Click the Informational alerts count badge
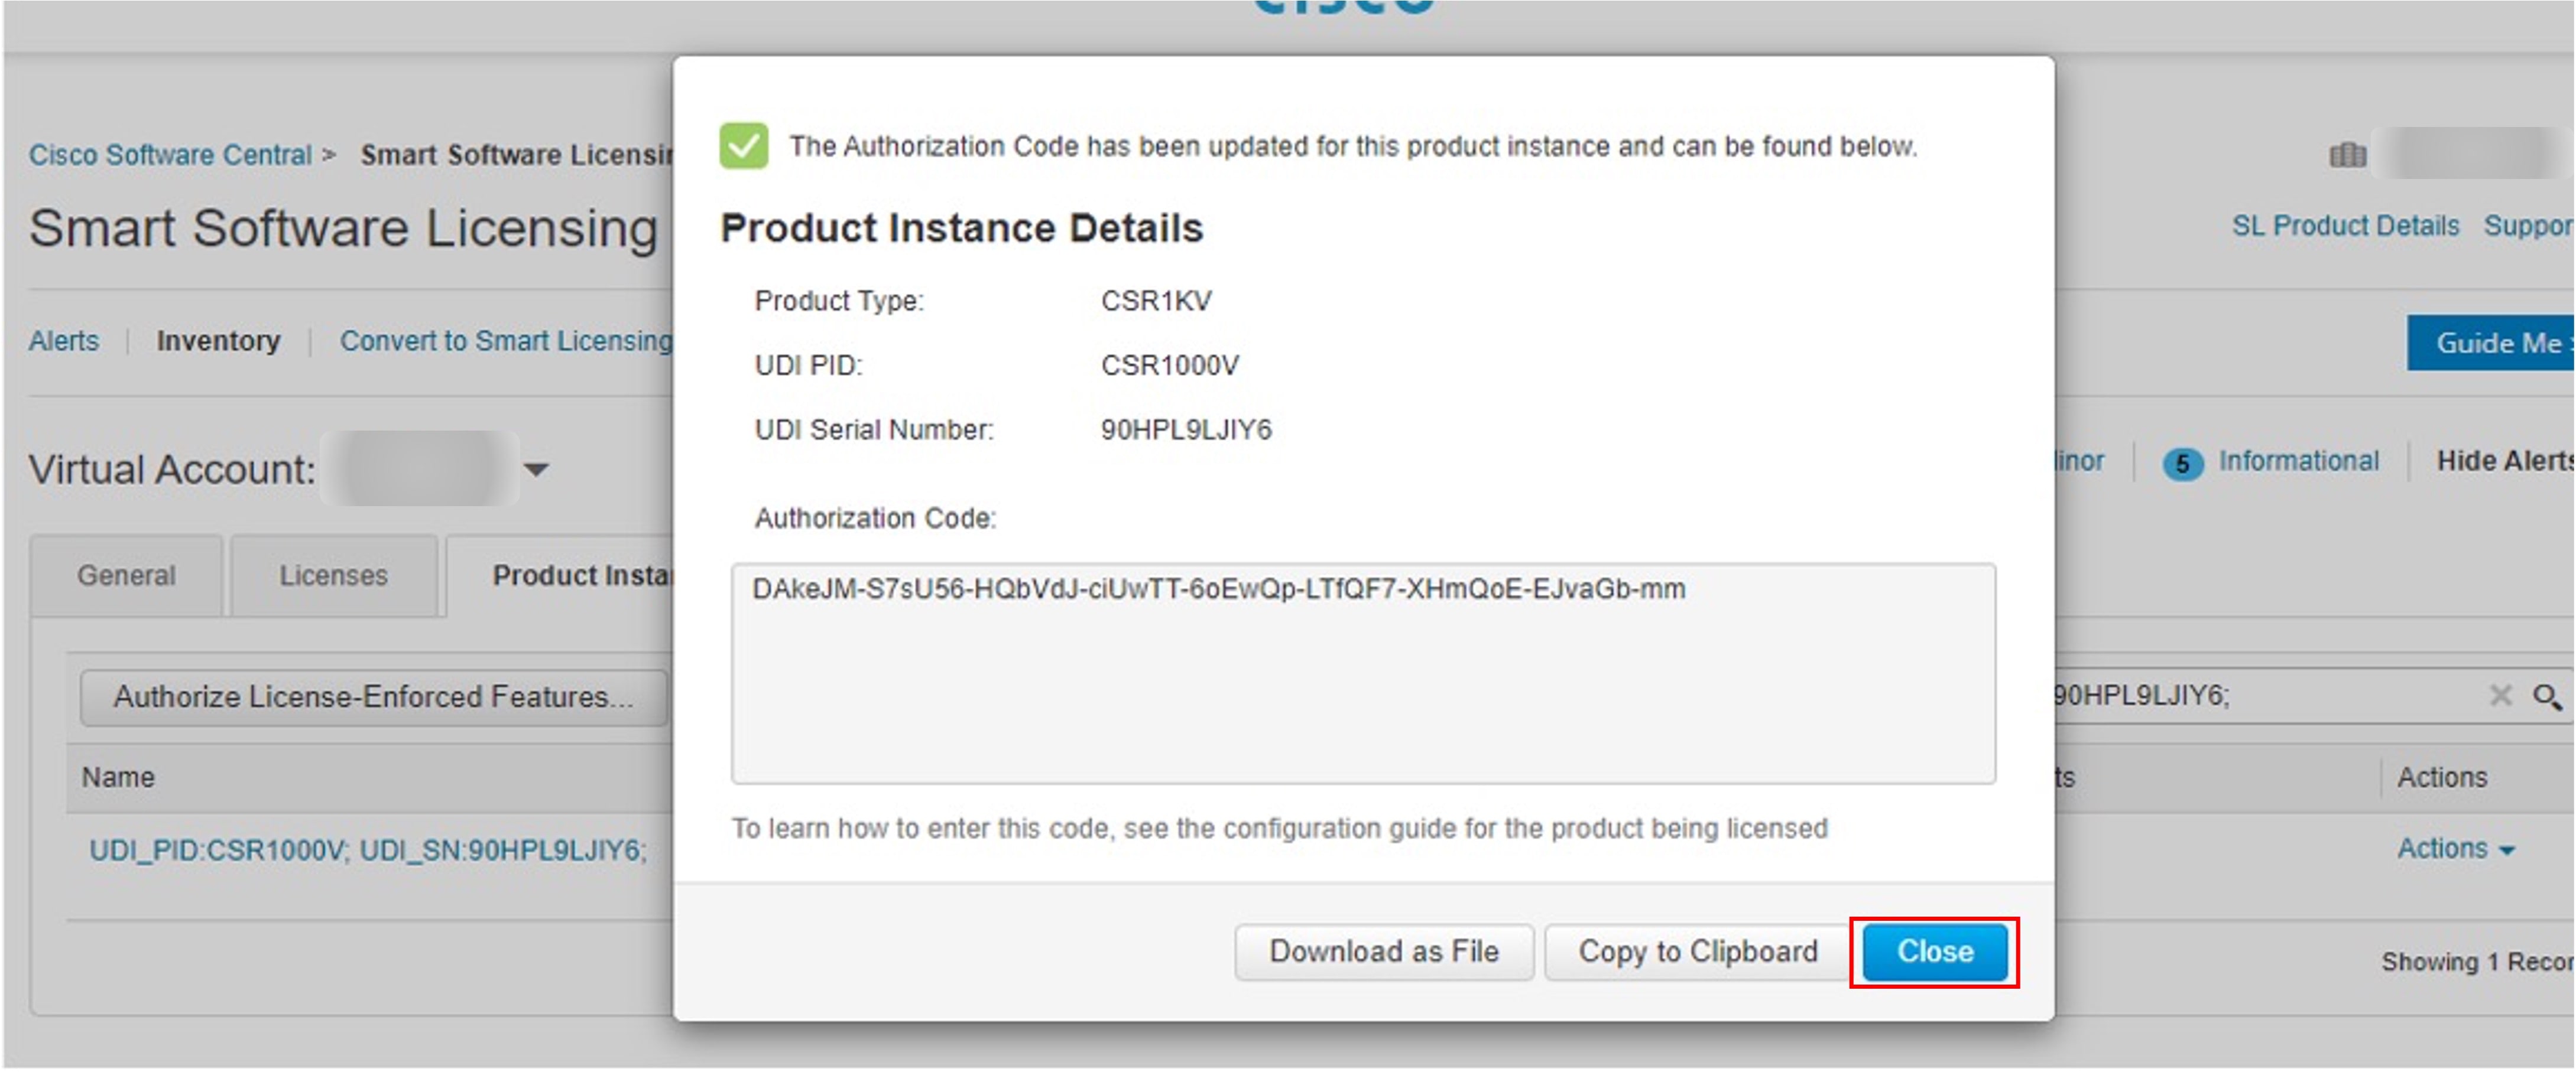The image size is (2576, 1072). [x=2182, y=462]
